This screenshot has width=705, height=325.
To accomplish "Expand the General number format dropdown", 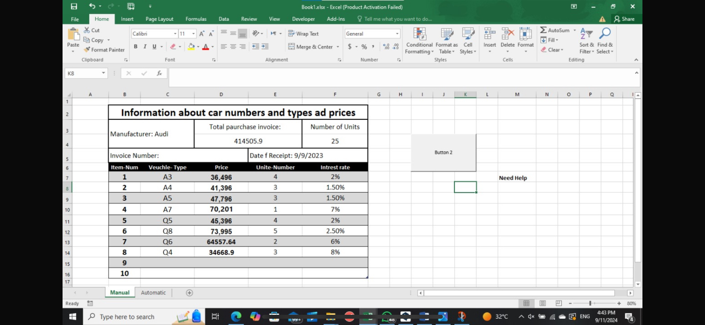I will click(397, 34).
